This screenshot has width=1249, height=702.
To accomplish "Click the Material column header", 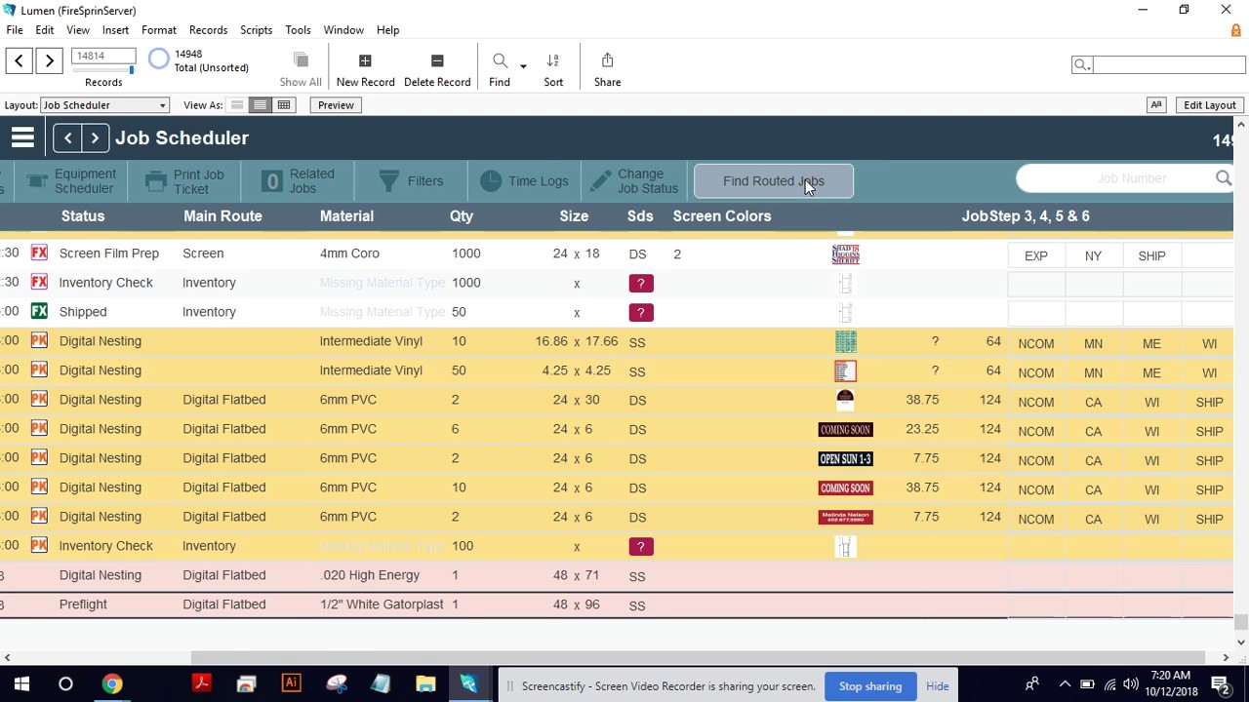I will click(x=346, y=216).
